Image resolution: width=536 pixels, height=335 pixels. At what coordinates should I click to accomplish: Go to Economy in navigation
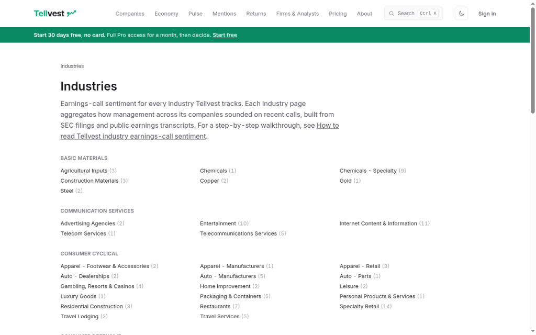[x=166, y=14]
